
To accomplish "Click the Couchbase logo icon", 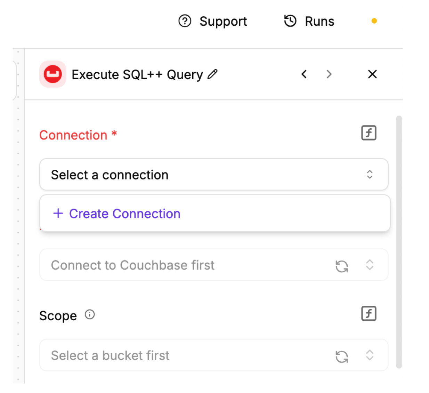I will click(x=52, y=74).
